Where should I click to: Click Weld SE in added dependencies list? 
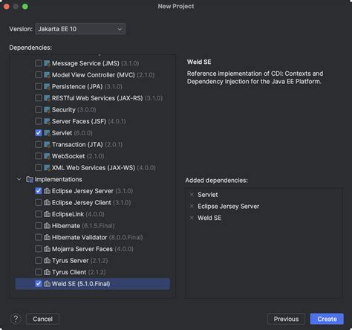[x=209, y=218]
